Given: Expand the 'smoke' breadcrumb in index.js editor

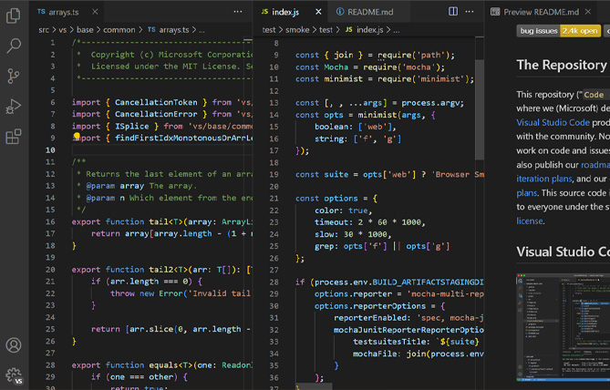Looking at the screenshot, I should 296,30.
